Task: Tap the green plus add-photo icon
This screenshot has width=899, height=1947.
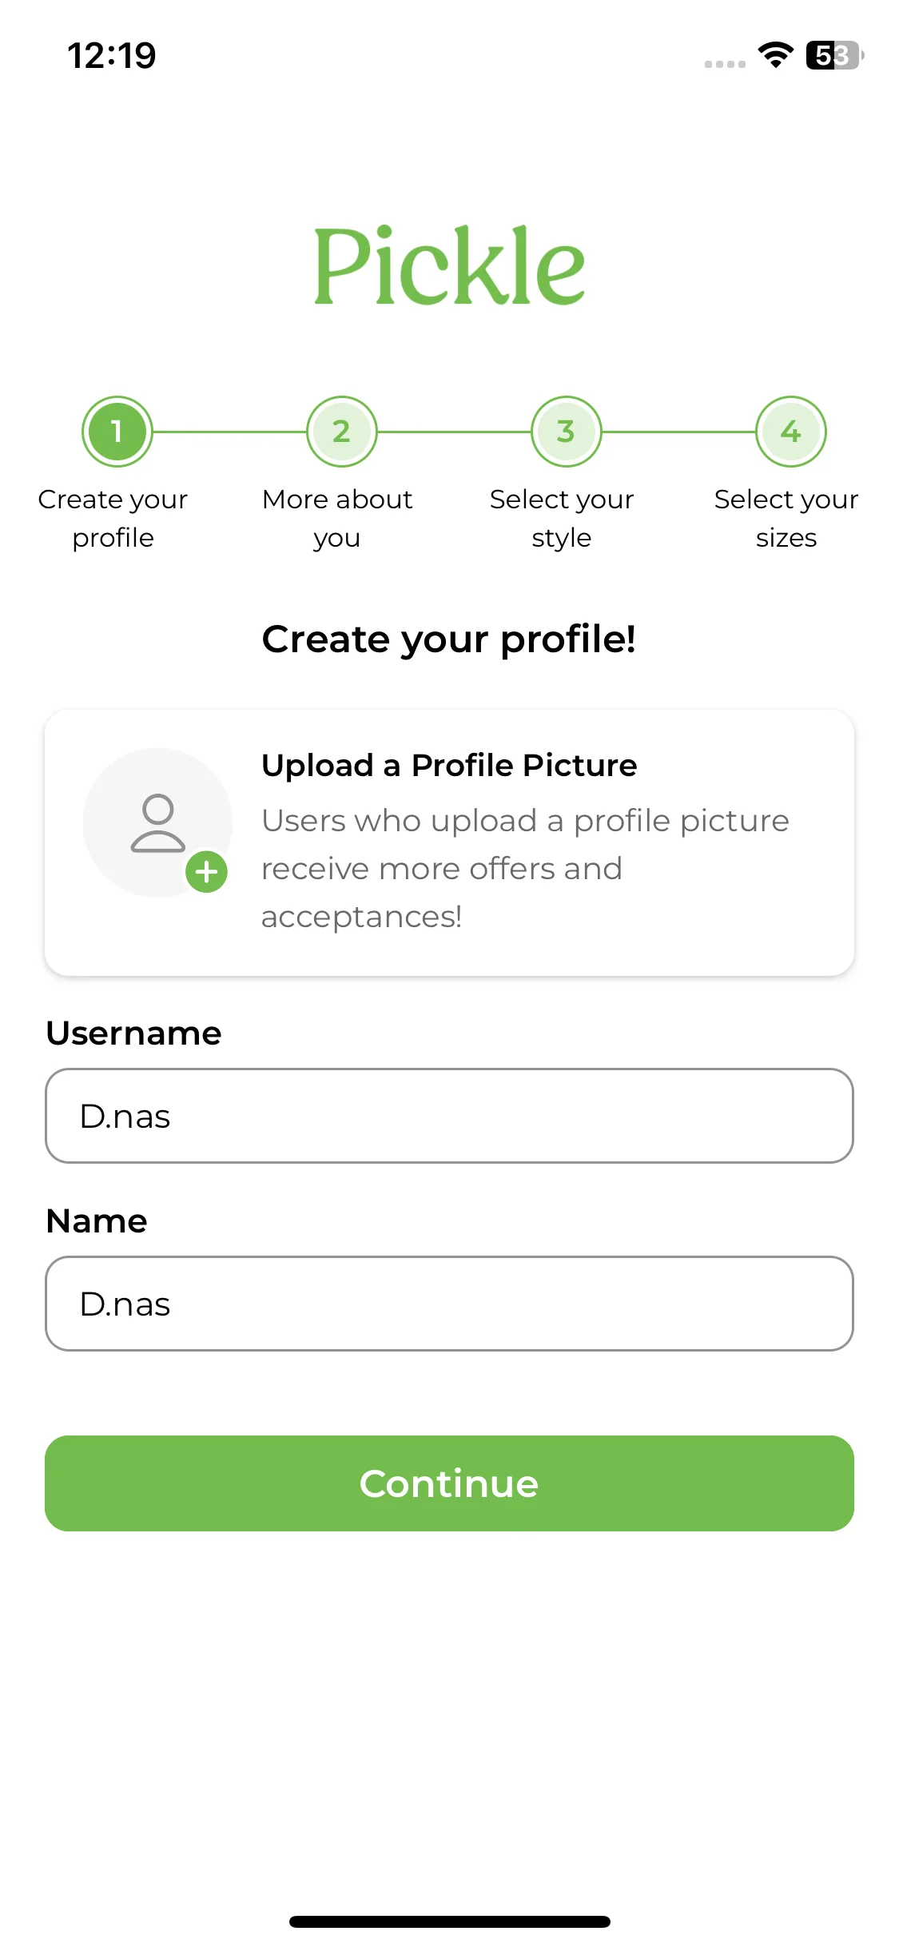Action: point(206,872)
